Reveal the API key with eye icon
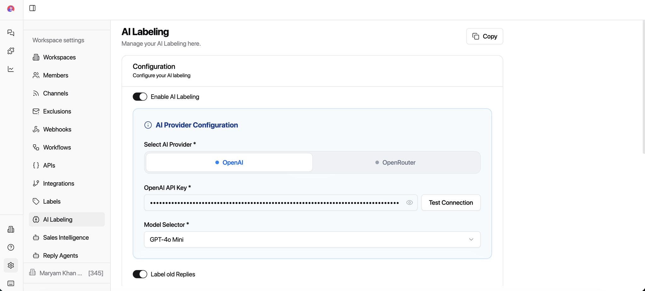This screenshot has height=291, width=645. 409,203
